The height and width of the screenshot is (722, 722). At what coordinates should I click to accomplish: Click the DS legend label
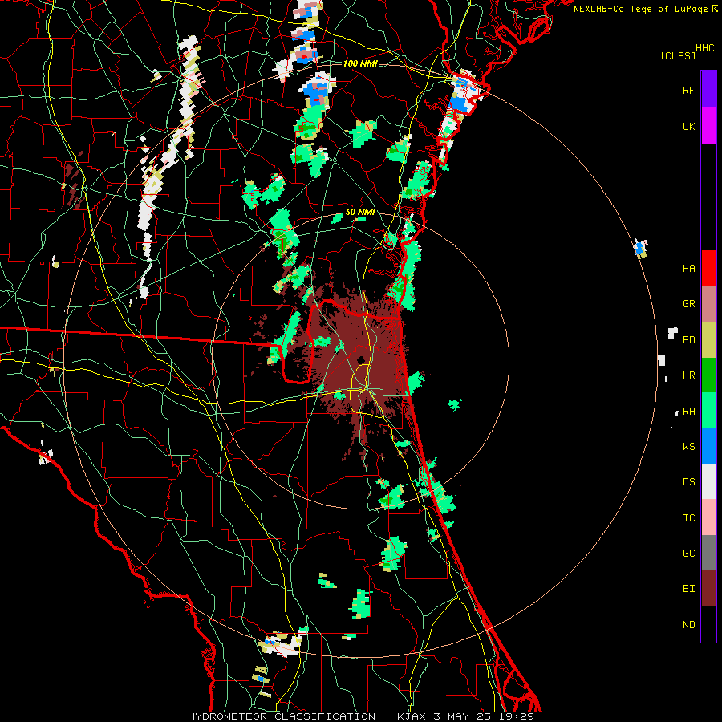[688, 482]
